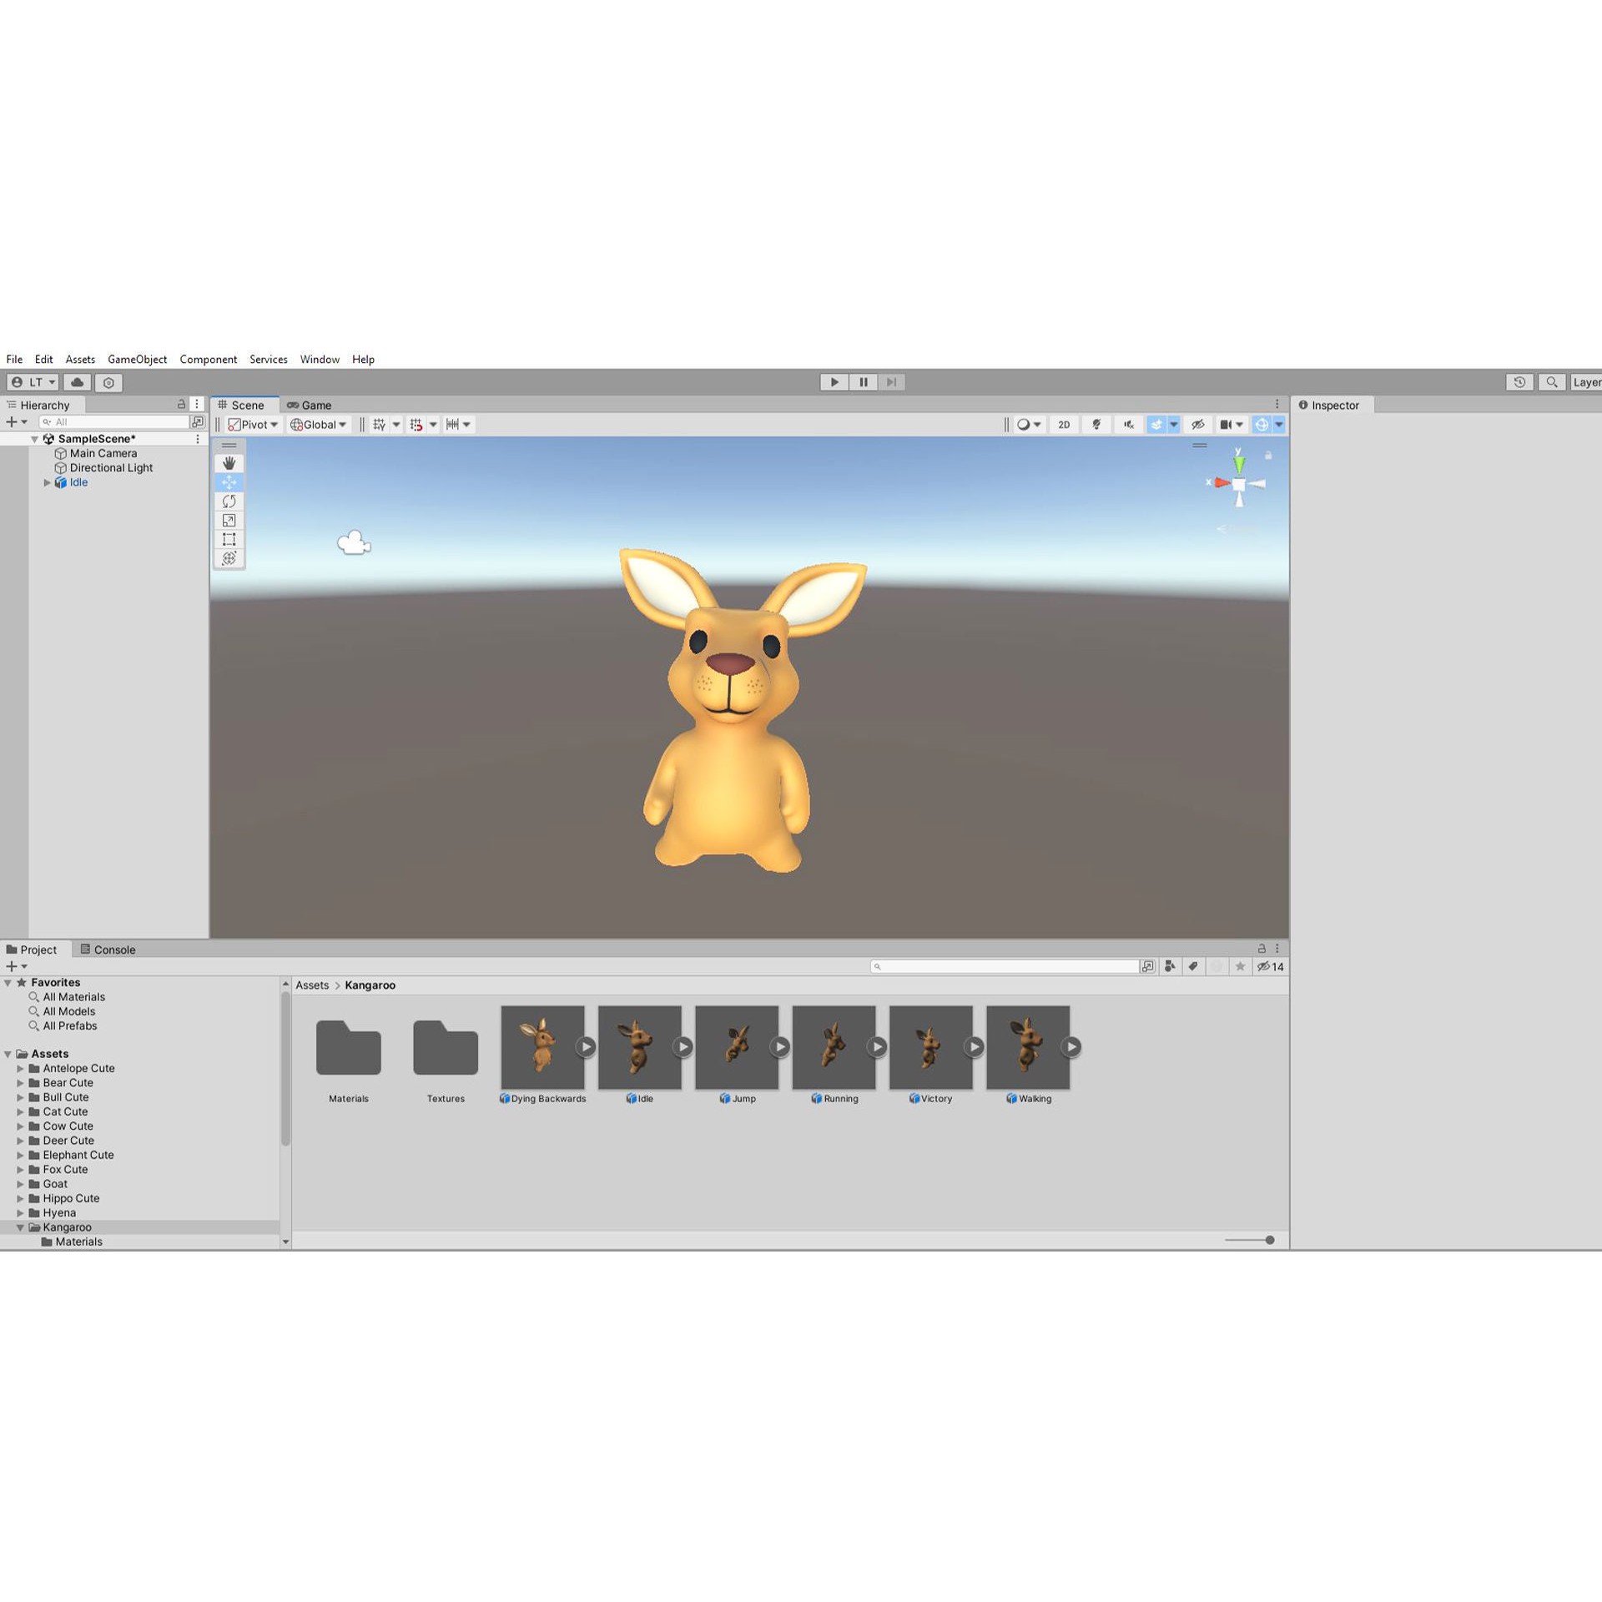
Task: Toggle 2D view mode in Scene view
Action: (1064, 424)
